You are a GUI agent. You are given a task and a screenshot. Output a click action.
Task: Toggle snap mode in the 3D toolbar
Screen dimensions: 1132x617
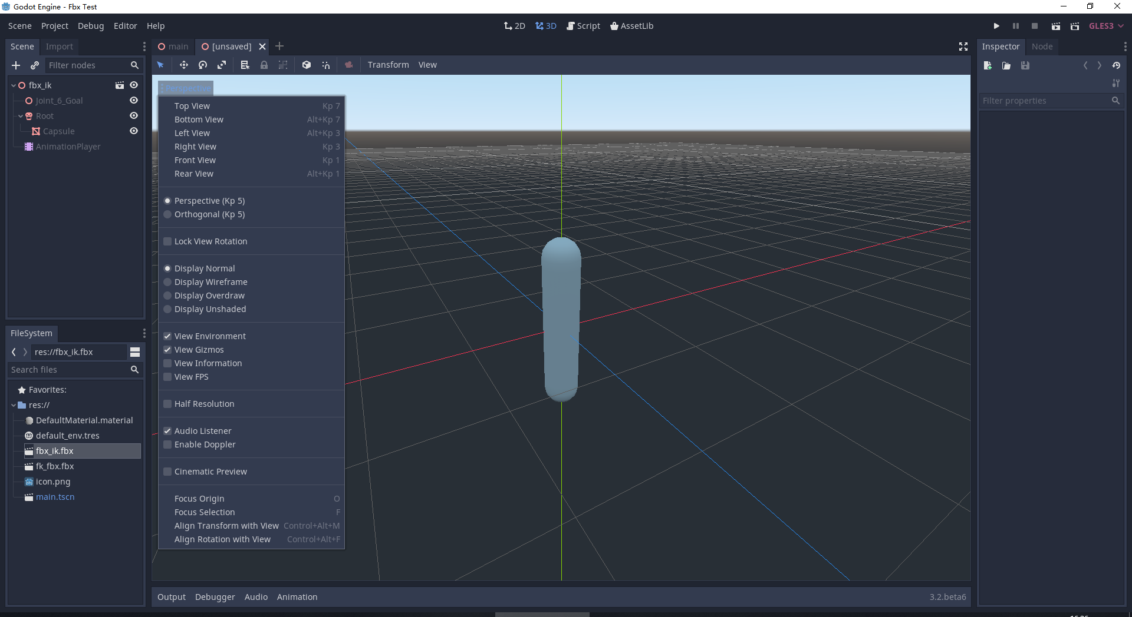coord(326,65)
